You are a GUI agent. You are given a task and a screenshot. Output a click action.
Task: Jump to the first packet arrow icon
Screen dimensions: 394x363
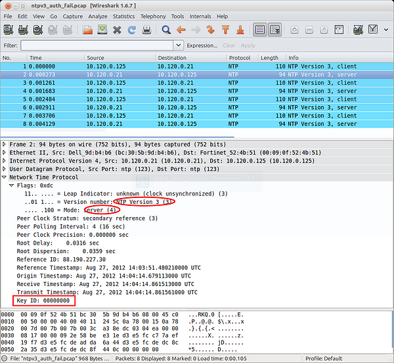point(225,30)
